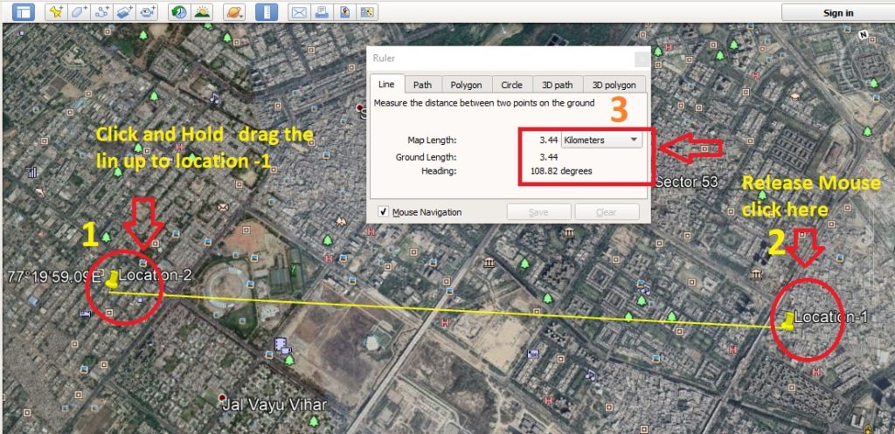Open the 3D polygon tab

pos(614,85)
